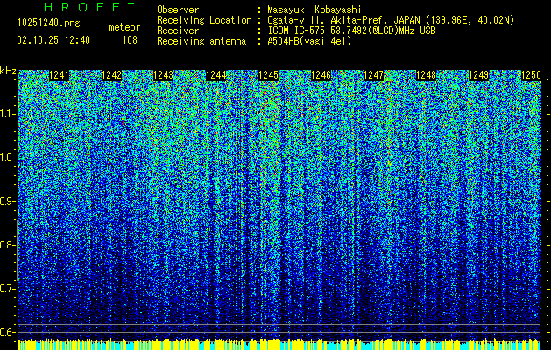The height and width of the screenshot is (350, 551).
Task: Click the date stamp 02.10.25 12:40
Action: 53,40
